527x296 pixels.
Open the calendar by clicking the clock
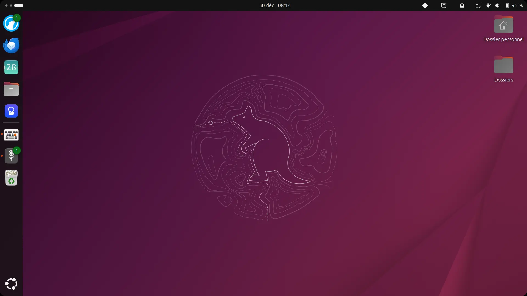pos(274,5)
